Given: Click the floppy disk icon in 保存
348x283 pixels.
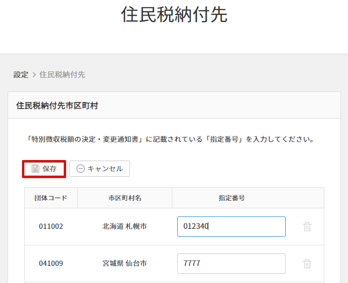Looking at the screenshot, I should [x=35, y=169].
